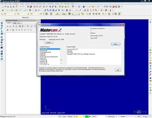Click the Undo arrow in the toolbar
This screenshot has height=118, width=152.
coord(21,7)
